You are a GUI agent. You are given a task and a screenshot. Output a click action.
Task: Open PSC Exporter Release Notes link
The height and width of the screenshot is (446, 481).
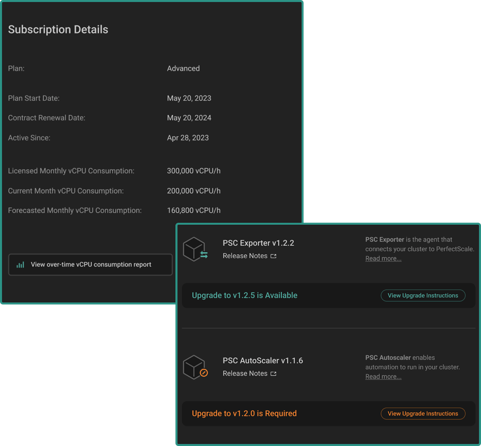click(245, 256)
